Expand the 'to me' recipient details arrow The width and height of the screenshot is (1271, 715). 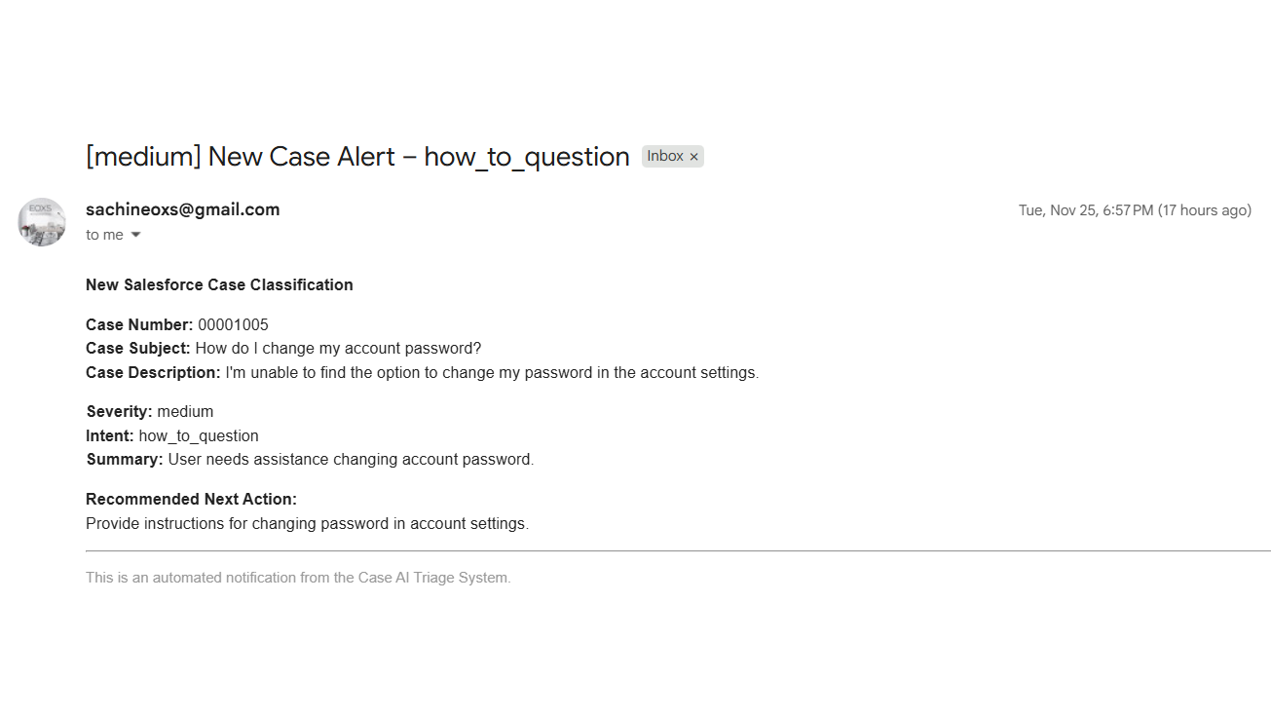tap(135, 235)
